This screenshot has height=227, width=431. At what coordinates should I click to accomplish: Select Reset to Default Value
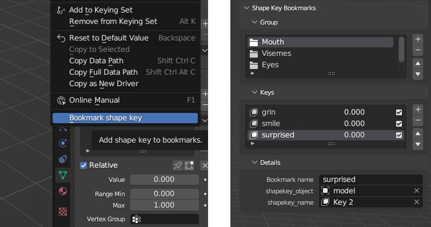click(x=125, y=38)
